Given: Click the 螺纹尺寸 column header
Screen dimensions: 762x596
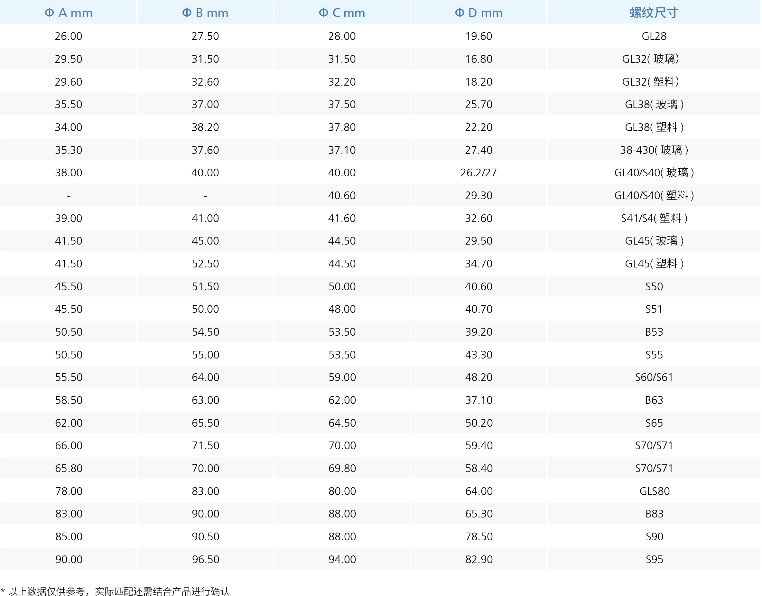Looking at the screenshot, I should pyautogui.click(x=654, y=13).
